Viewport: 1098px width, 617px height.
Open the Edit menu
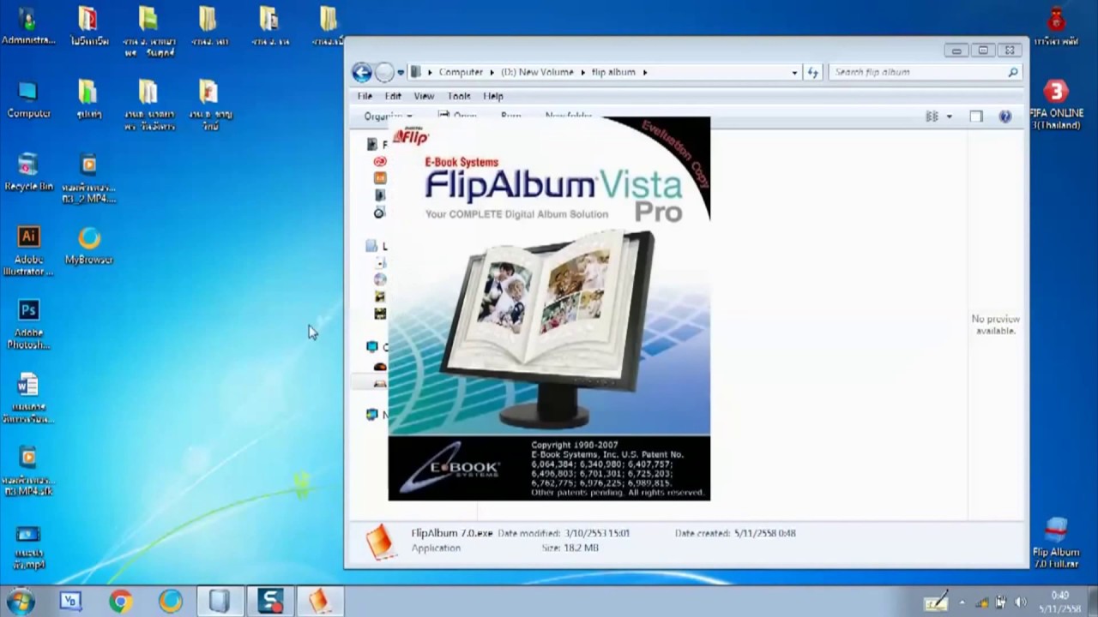pyautogui.click(x=393, y=96)
